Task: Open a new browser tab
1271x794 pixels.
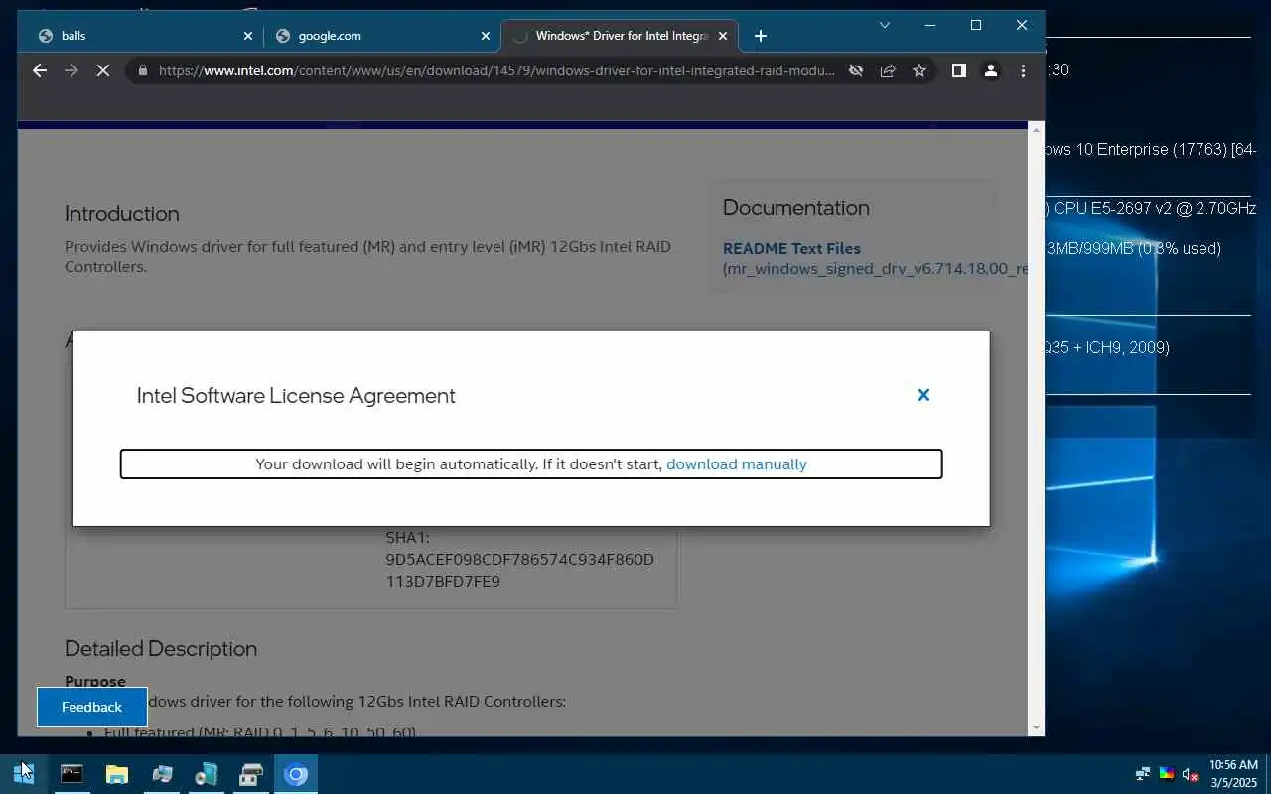Action: (761, 36)
